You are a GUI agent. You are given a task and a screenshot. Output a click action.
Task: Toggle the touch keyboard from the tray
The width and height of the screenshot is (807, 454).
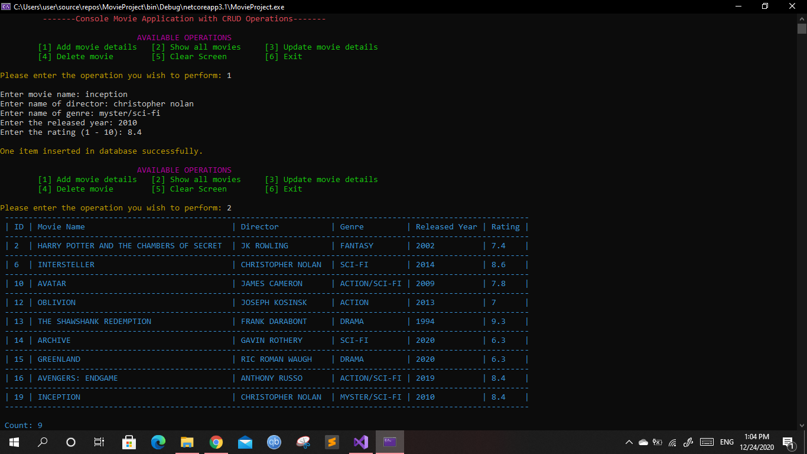click(707, 442)
